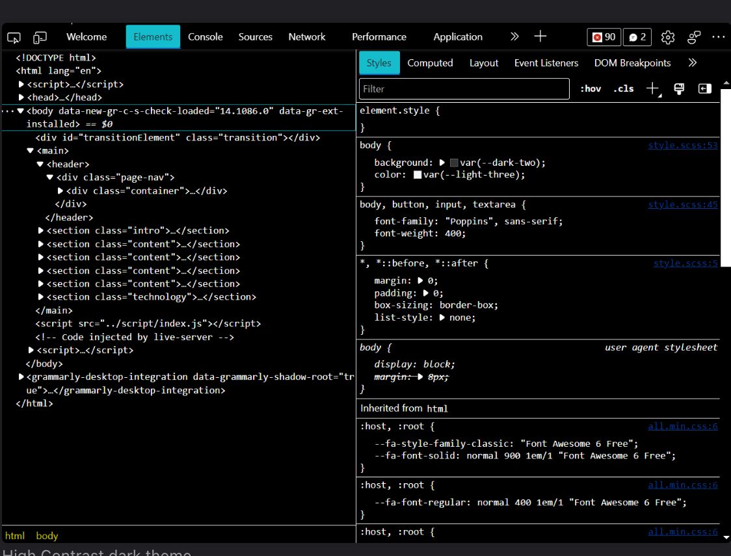Screen dimensions: 731x556
Task: Open first all.min.css:6 link
Action: (x=682, y=427)
